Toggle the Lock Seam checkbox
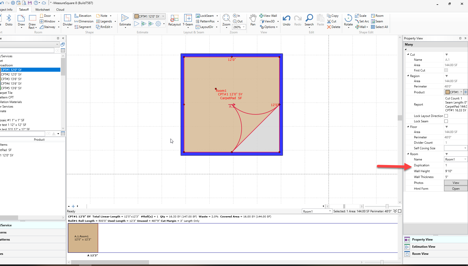The width and height of the screenshot is (468, 266). [446, 121]
